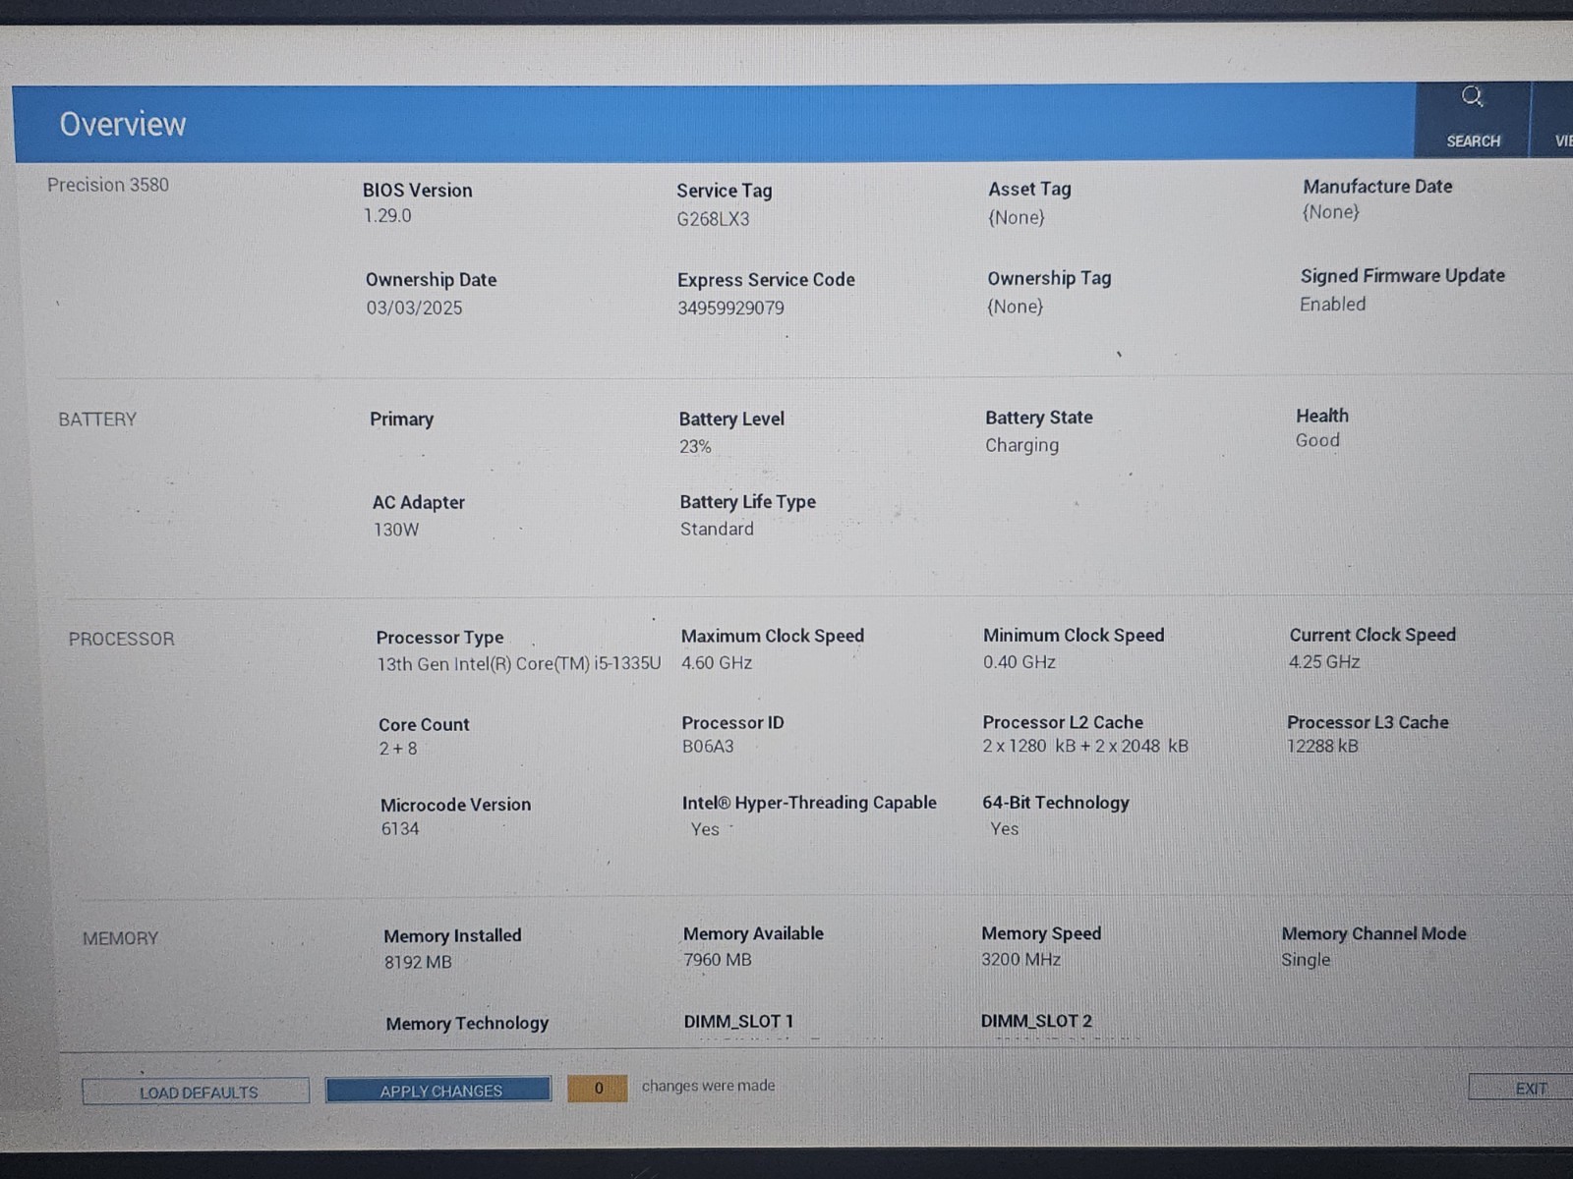
Task: Select BIOS version value 1.29.0
Action: (x=387, y=216)
